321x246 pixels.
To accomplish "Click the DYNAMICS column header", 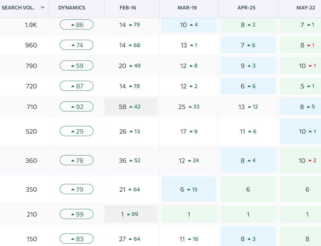I will 72,8.
